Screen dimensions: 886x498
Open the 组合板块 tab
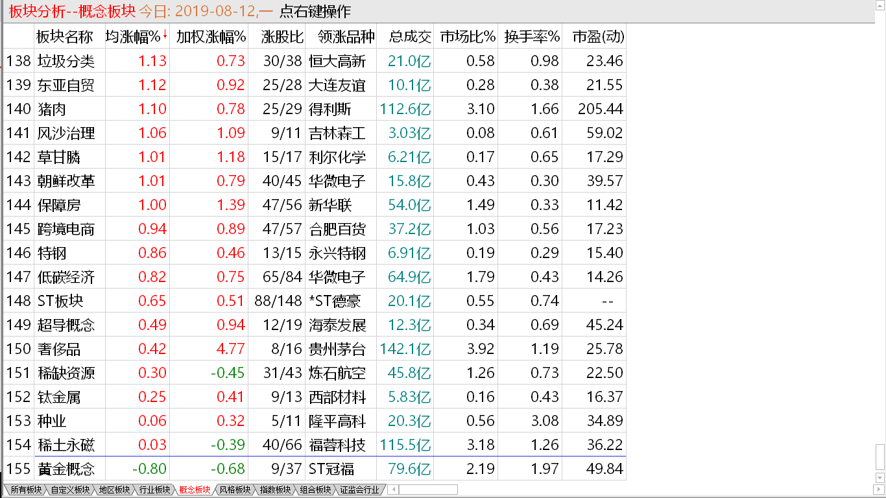[315, 490]
